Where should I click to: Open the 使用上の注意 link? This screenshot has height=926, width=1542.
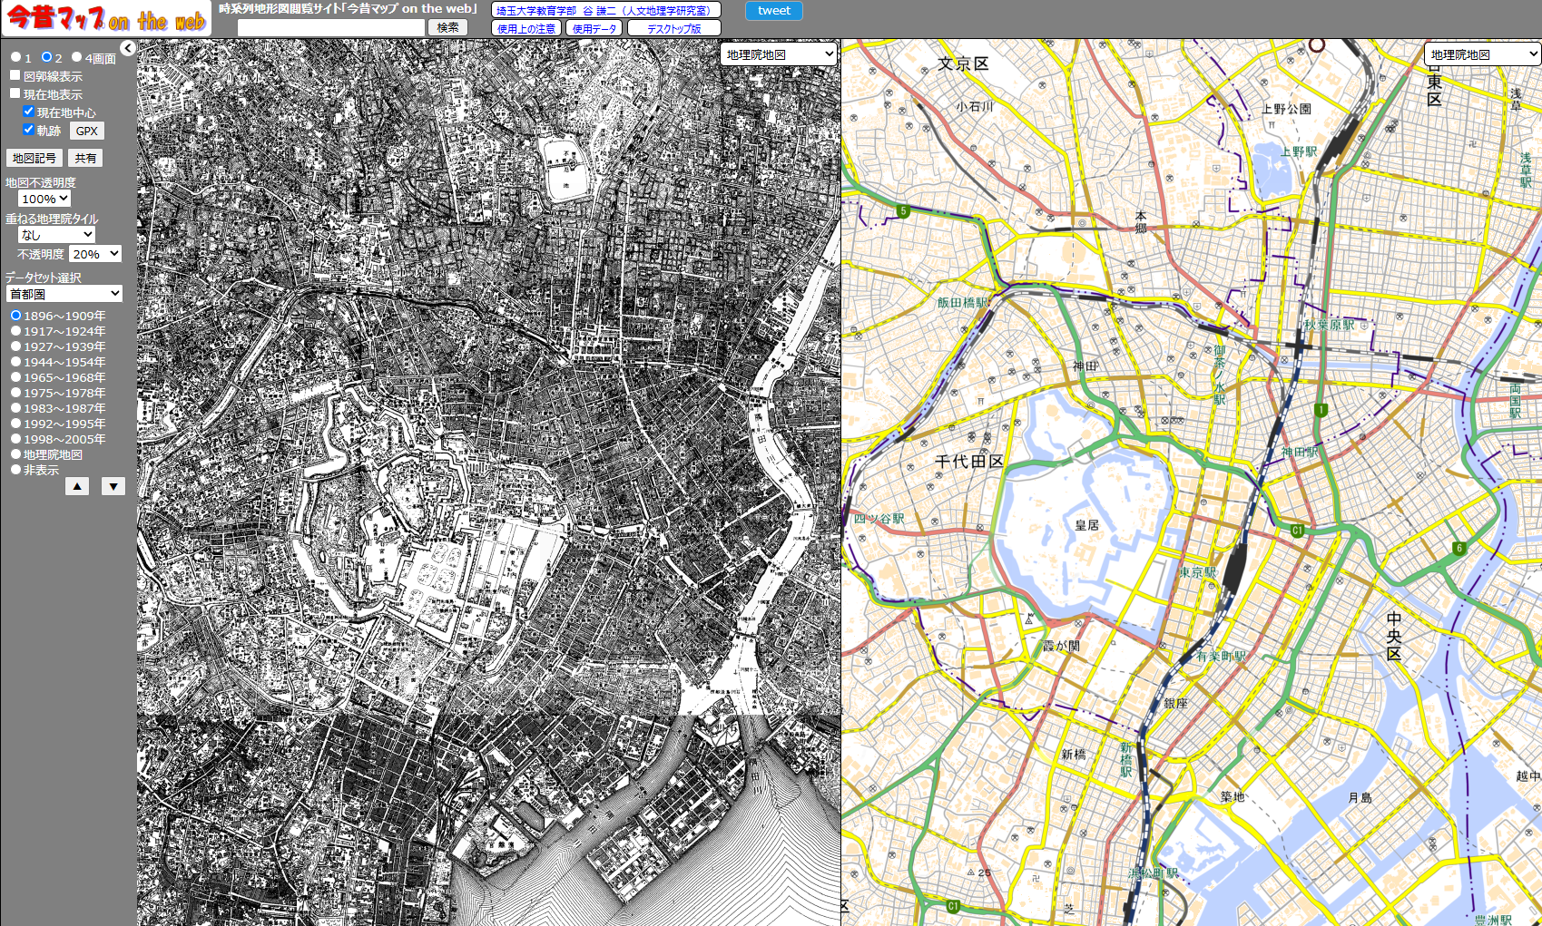click(526, 28)
